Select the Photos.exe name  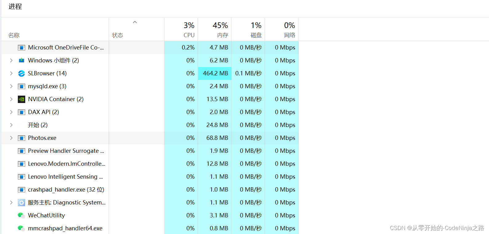pos(42,138)
